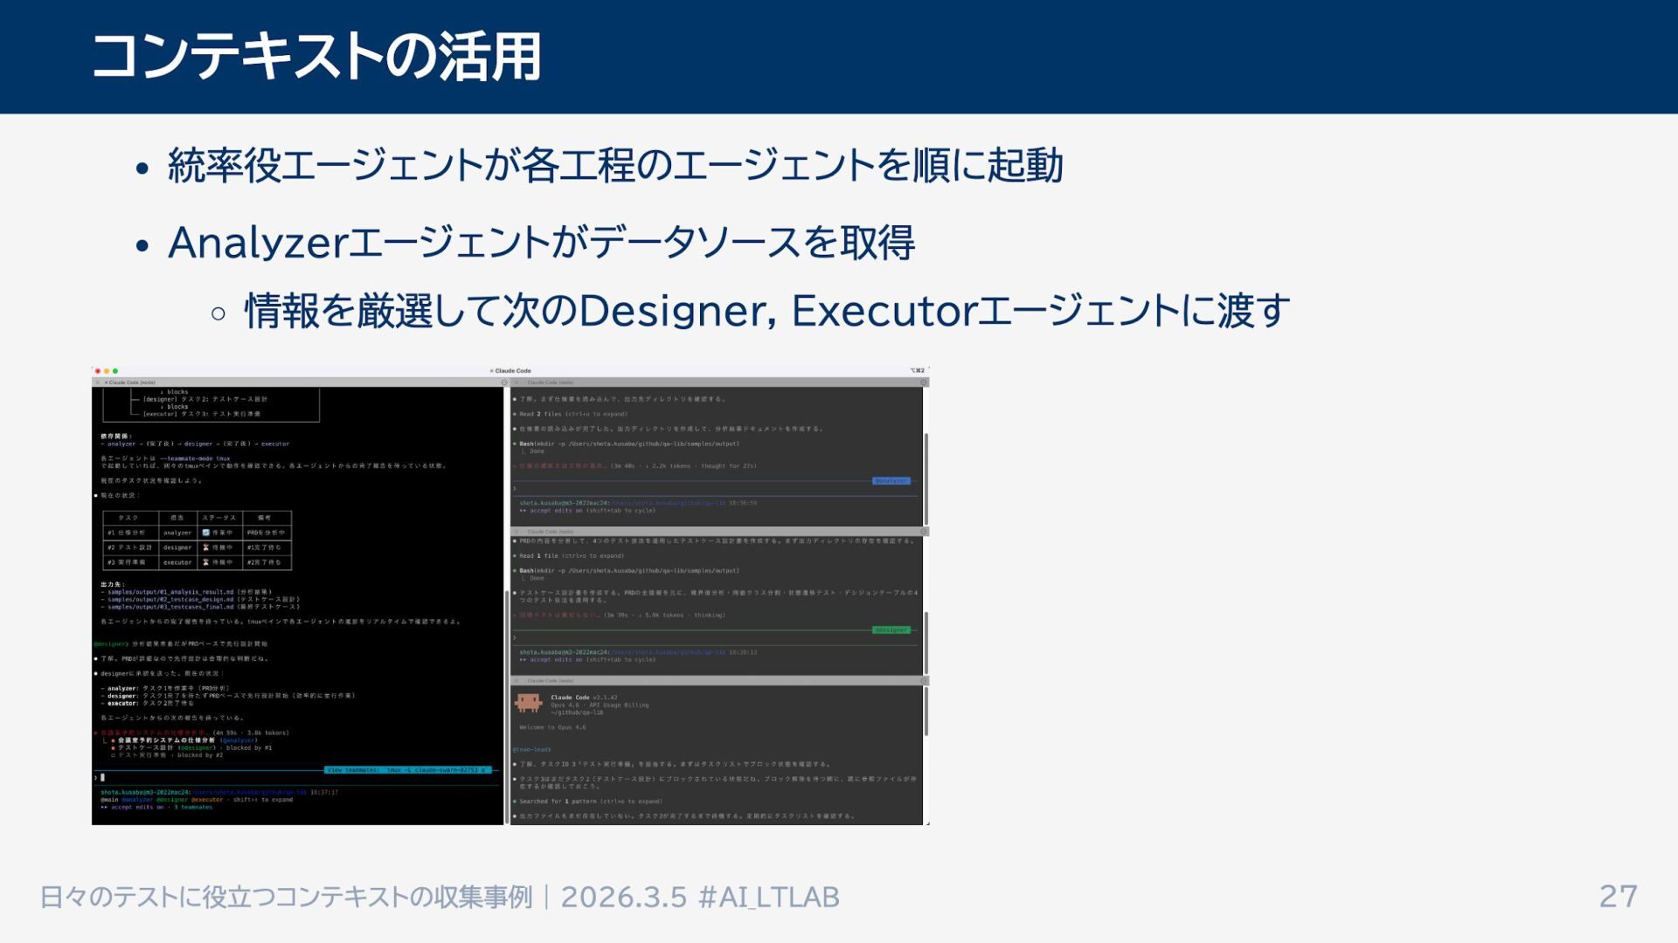1678x943 pixels.
Task: Click the cyan View teammates tmux banner
Action: point(408,770)
